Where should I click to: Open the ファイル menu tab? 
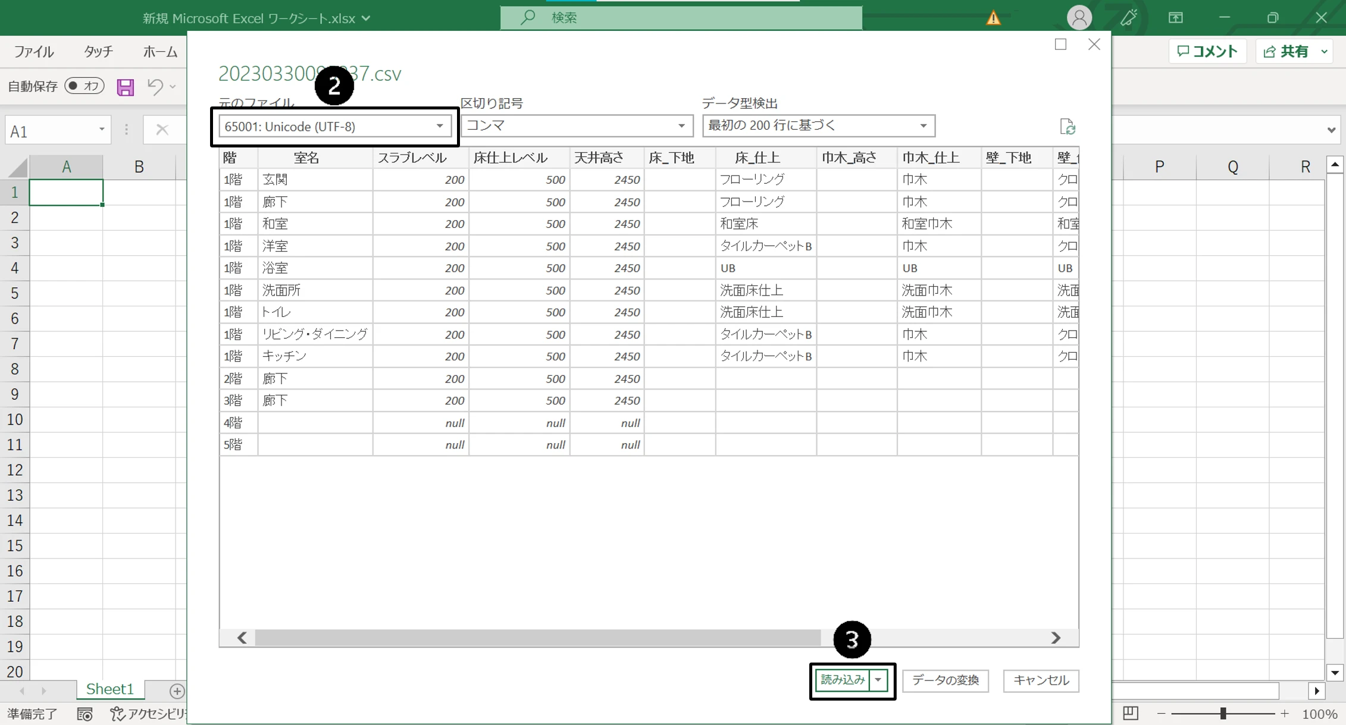click(x=34, y=52)
